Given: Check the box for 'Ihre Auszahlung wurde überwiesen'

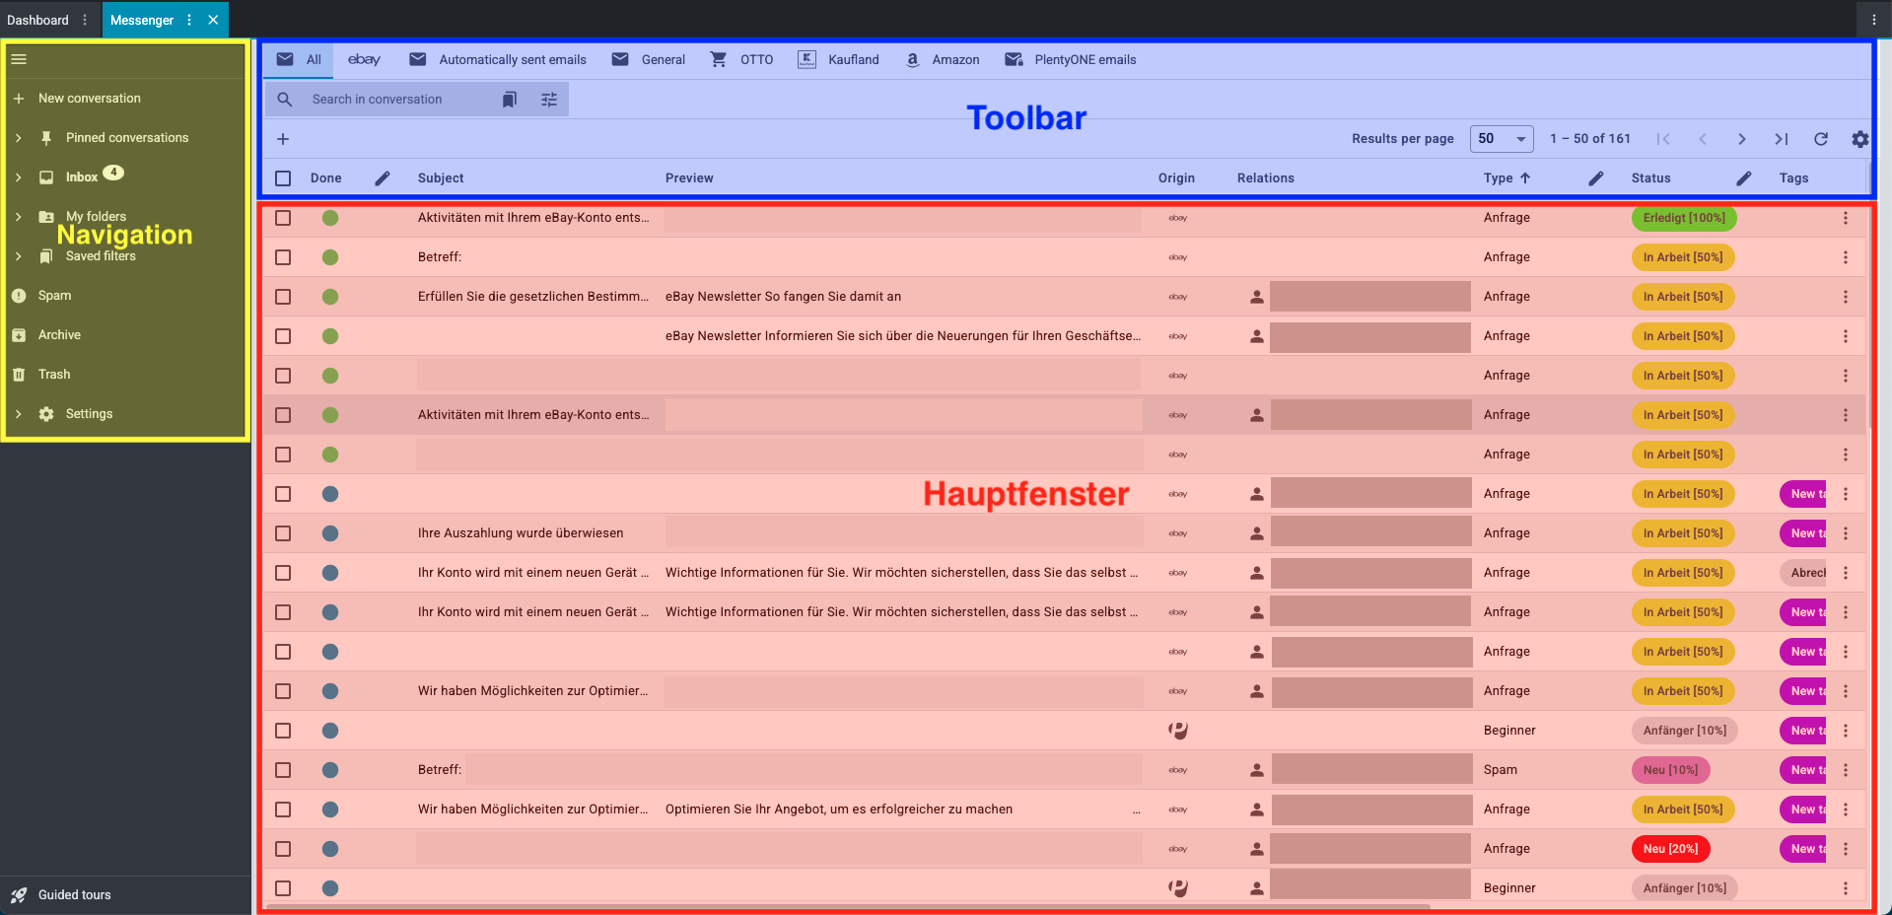Looking at the screenshot, I should (x=283, y=533).
